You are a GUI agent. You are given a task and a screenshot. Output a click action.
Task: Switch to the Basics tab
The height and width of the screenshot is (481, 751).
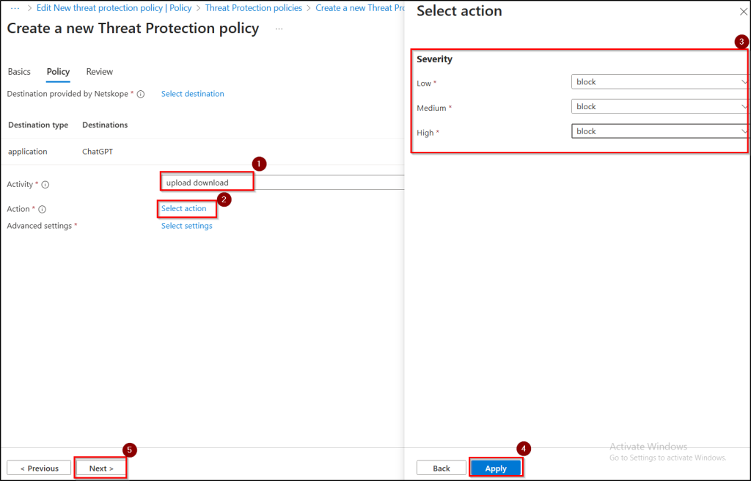(19, 72)
